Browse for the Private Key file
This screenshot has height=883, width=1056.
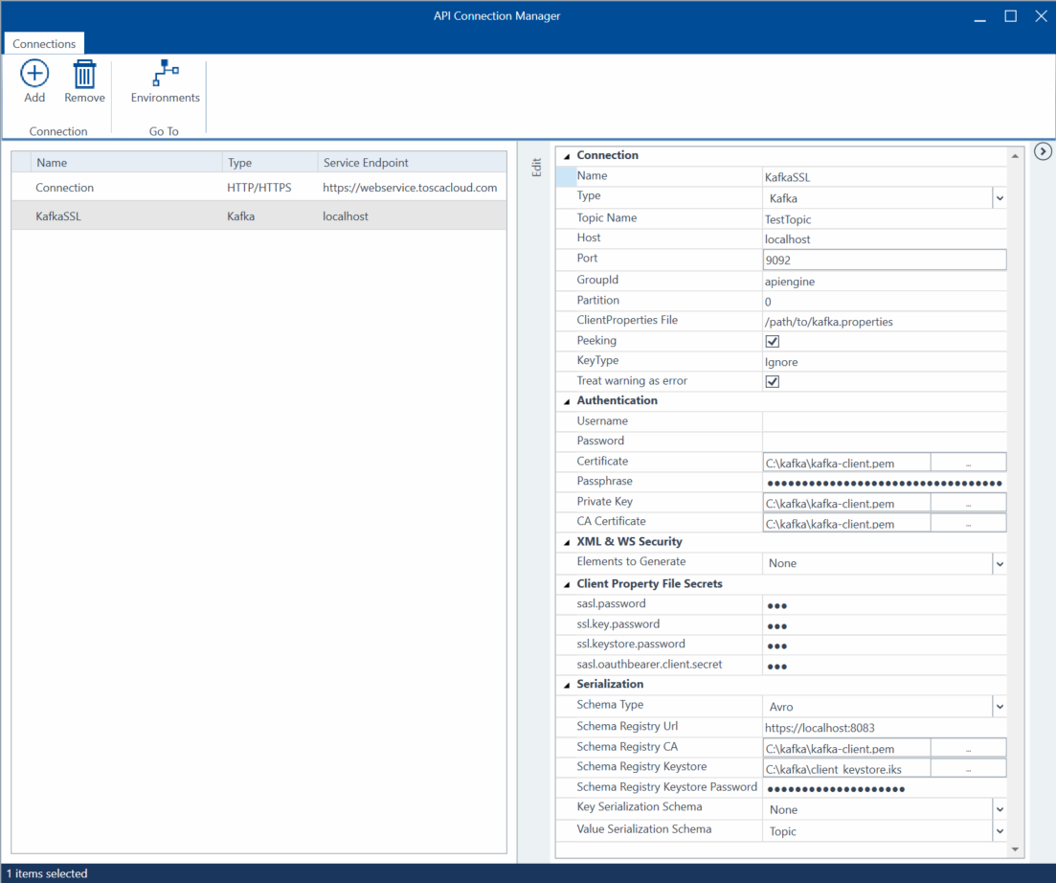coord(968,504)
